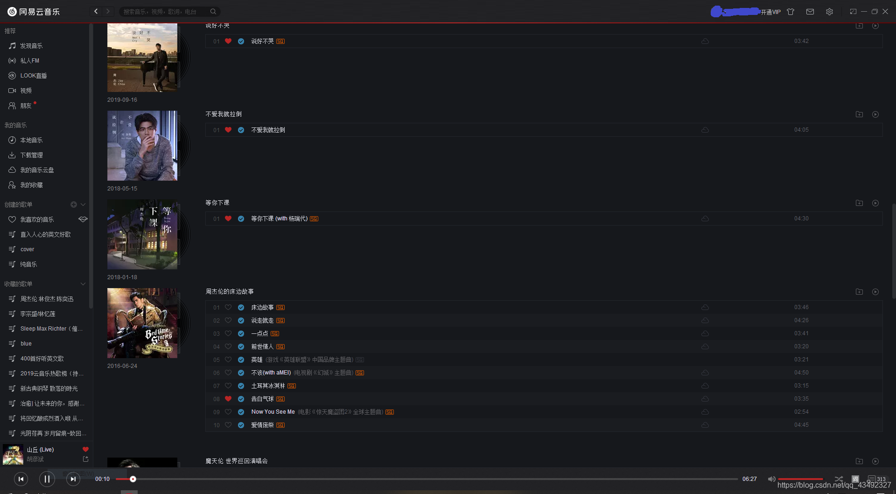Screen dimensions: 896x494
Task: Pause the current song
Action: 47,479
